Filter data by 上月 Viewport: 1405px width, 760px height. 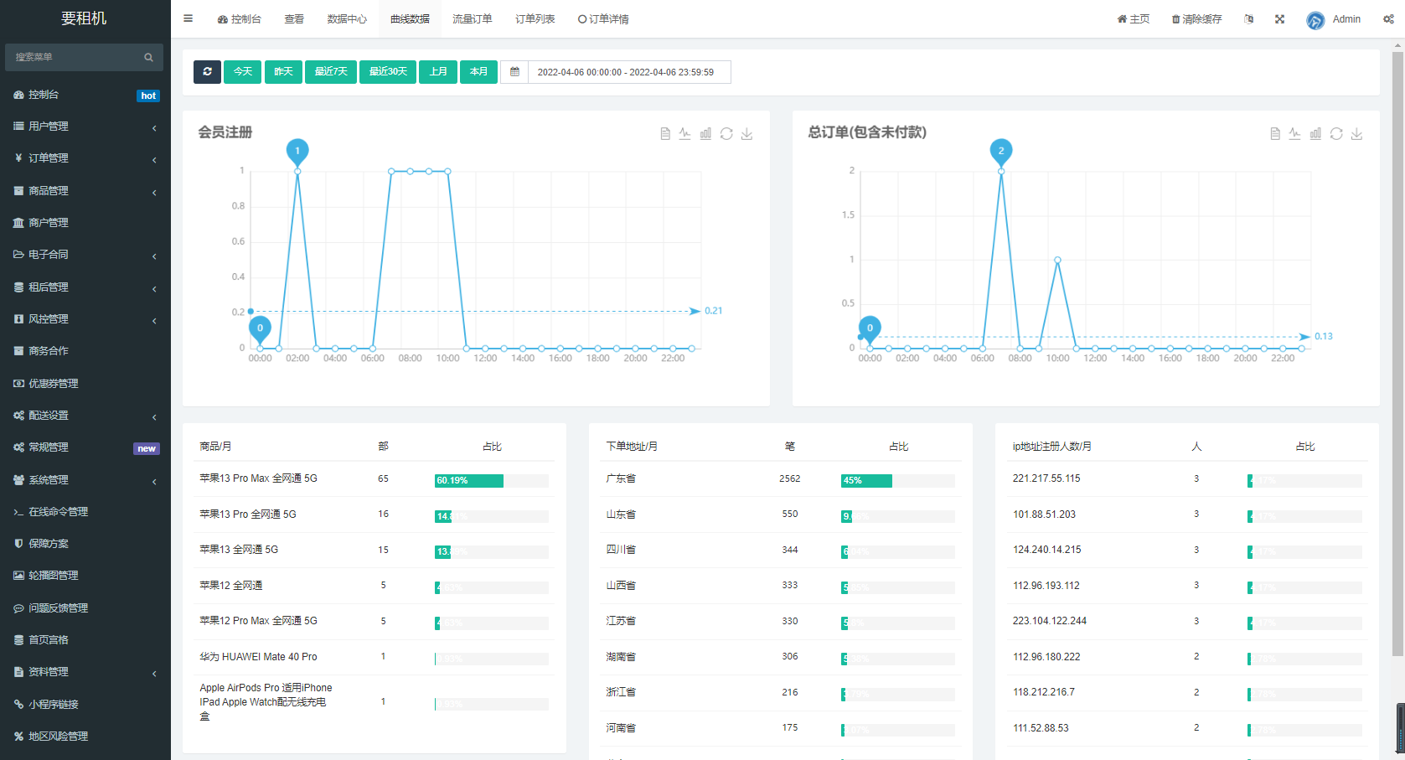coord(438,72)
